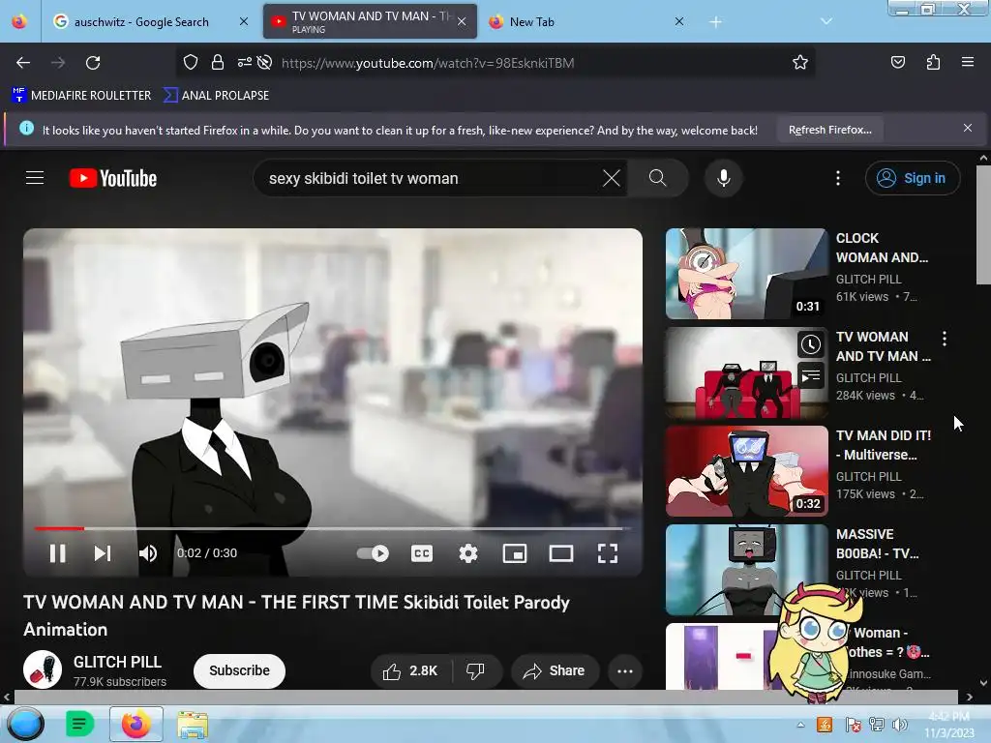Viewport: 991px width, 743px height.
Task: Go back in browser history
Action: point(23,63)
